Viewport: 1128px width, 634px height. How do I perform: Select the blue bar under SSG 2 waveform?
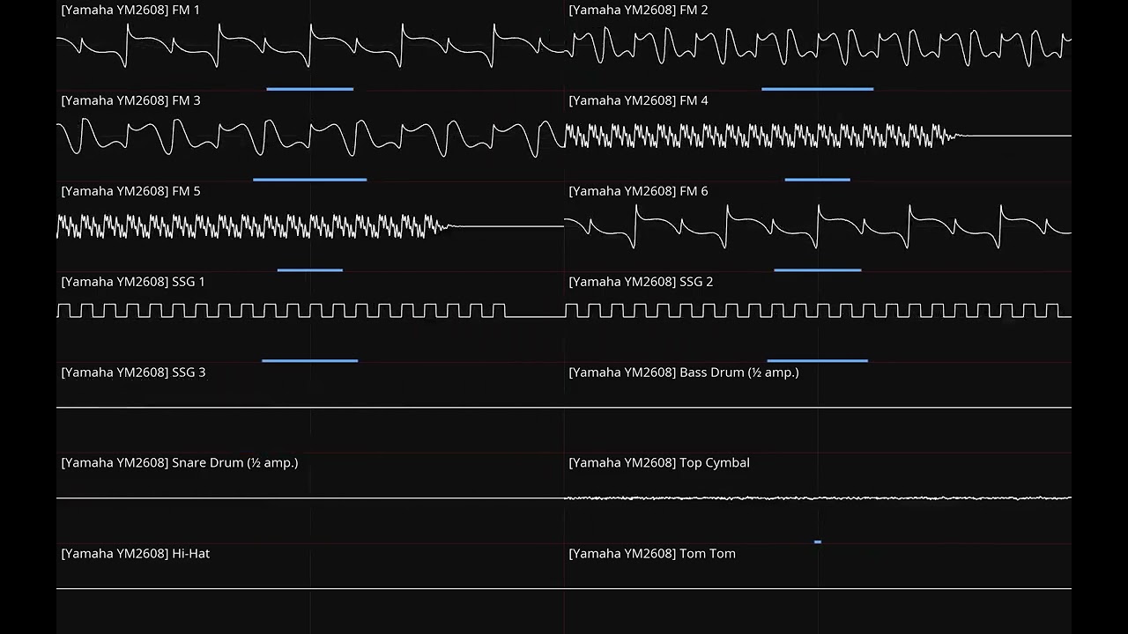pyautogui.click(x=818, y=361)
